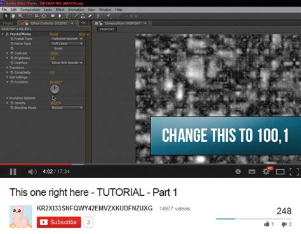Select the Clone Stamp tool
The image size is (301, 234).
(83, 16)
